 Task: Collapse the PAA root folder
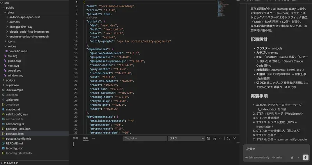[2, 3]
